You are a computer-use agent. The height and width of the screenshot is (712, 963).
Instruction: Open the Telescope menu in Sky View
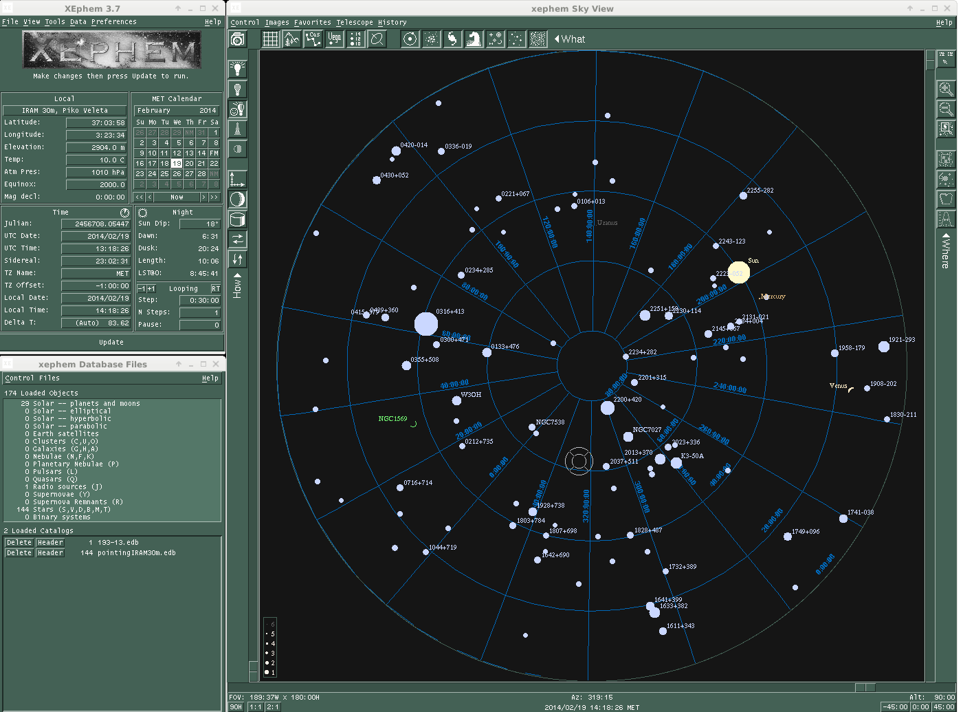[354, 23]
